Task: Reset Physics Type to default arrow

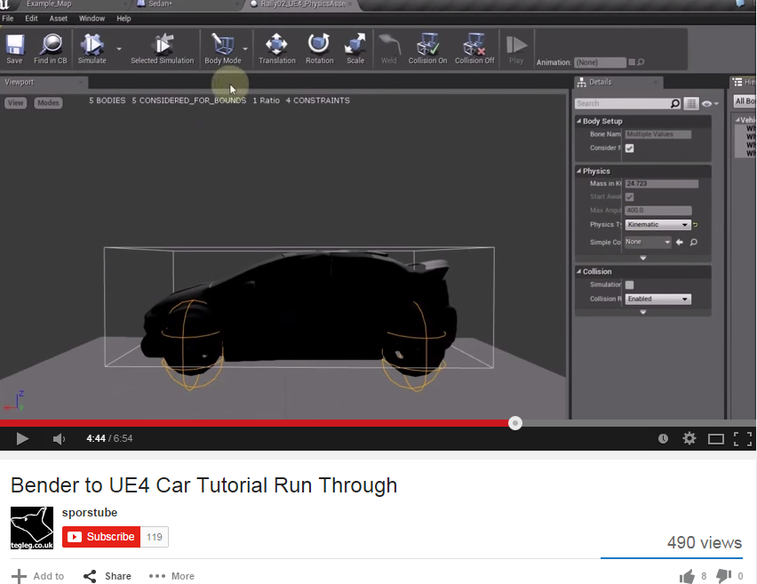Action: pyautogui.click(x=695, y=225)
